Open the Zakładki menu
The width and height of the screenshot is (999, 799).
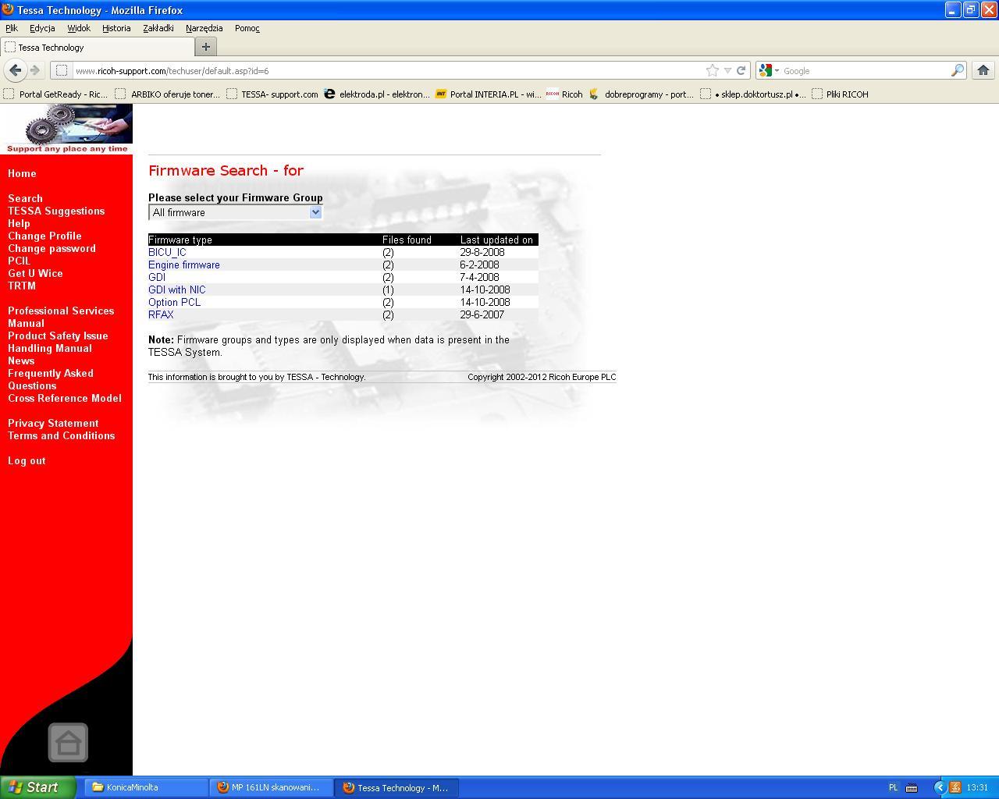[158, 28]
